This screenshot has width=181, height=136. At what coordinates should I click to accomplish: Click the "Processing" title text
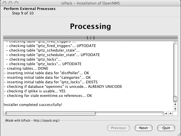tap(90, 26)
